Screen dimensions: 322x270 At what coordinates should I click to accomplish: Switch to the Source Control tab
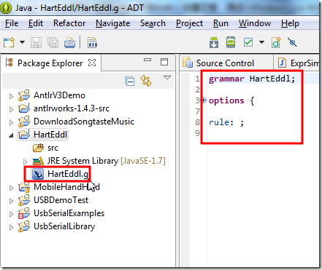coord(225,63)
